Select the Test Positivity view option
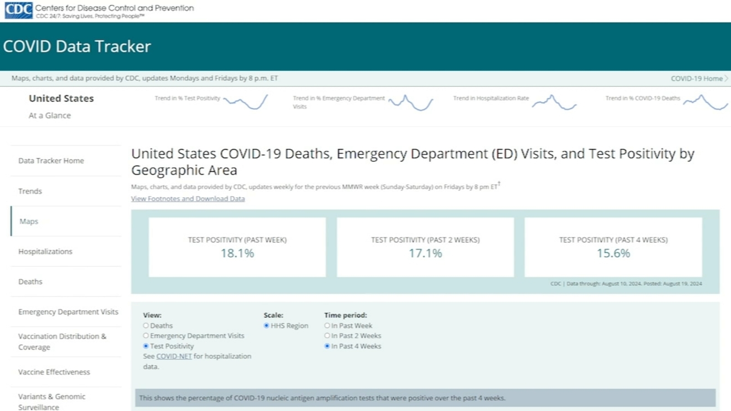This screenshot has width=731, height=411. tap(145, 346)
